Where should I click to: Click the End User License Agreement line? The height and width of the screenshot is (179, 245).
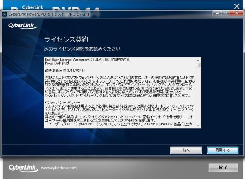(x=87, y=60)
